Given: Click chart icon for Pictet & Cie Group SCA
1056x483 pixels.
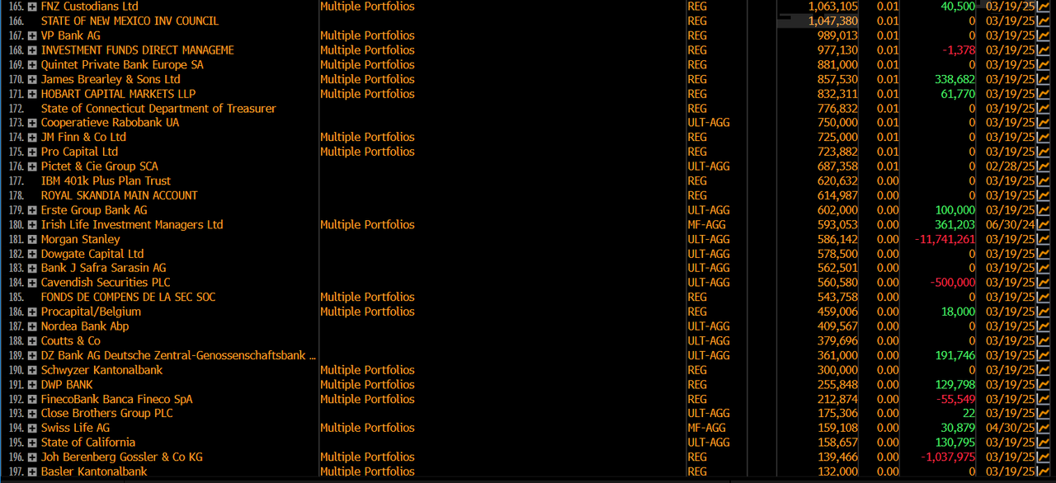Looking at the screenshot, I should [1043, 166].
